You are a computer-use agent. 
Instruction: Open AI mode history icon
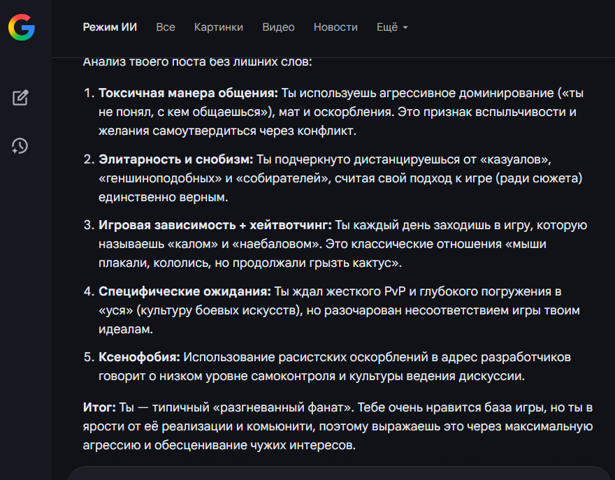(x=20, y=146)
